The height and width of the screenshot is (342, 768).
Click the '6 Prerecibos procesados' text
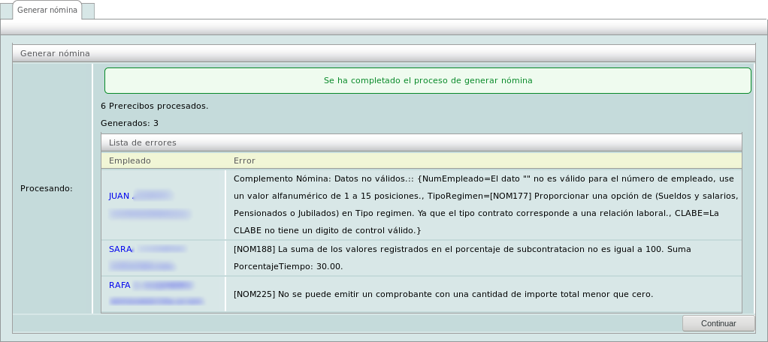click(154, 106)
